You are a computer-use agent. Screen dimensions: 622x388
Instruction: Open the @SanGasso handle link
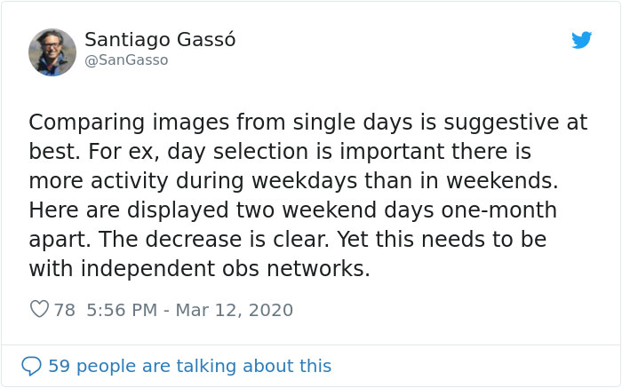tap(126, 60)
